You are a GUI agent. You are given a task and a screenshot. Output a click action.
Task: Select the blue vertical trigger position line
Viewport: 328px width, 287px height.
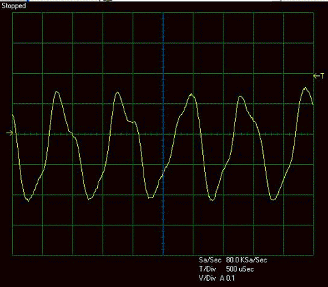[163, 134]
